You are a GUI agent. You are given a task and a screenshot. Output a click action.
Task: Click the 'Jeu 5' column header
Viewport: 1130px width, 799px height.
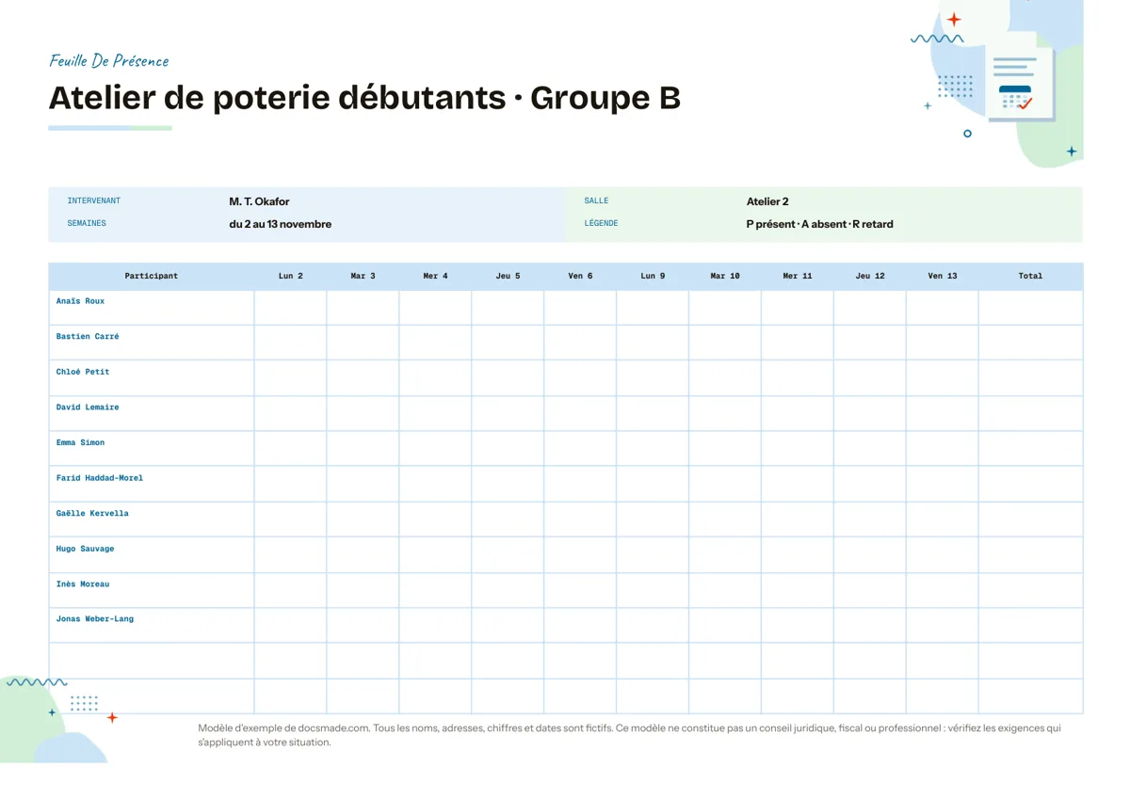point(508,276)
